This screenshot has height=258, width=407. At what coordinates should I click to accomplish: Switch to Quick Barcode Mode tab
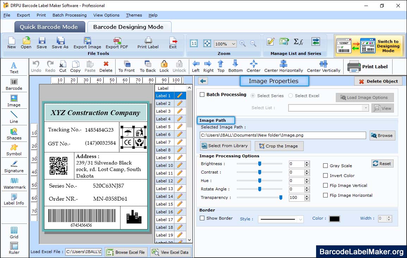(49, 27)
